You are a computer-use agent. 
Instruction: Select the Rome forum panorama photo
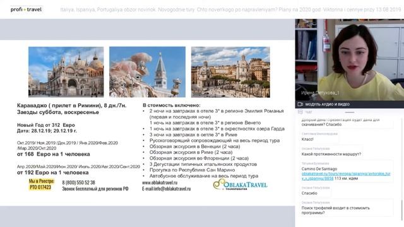[x=230, y=72]
